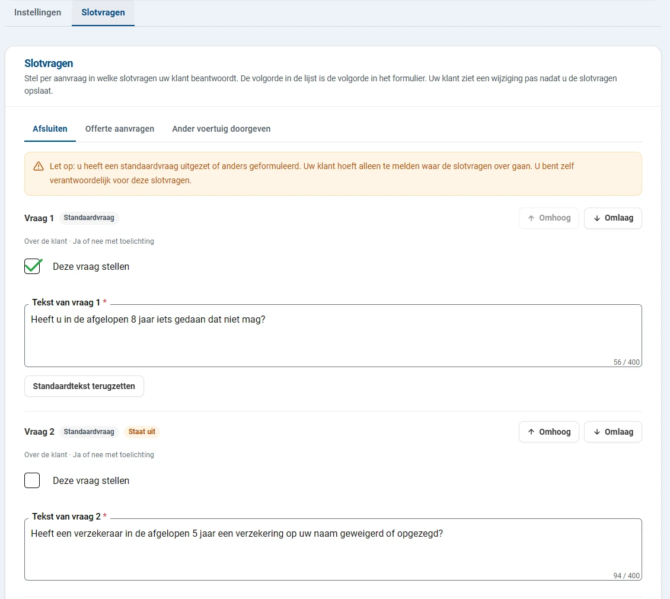Open the Instellingen tab
Viewport: 670px width, 599px height.
point(37,12)
